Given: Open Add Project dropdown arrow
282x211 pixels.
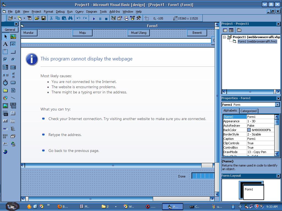Looking at the screenshot, I should tap(15, 18).
